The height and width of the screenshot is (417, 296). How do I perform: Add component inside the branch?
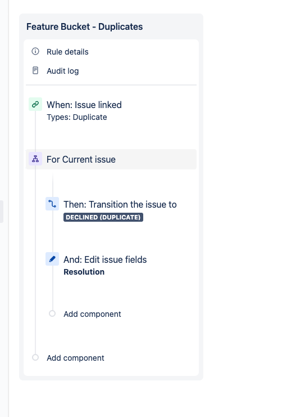[92, 314]
